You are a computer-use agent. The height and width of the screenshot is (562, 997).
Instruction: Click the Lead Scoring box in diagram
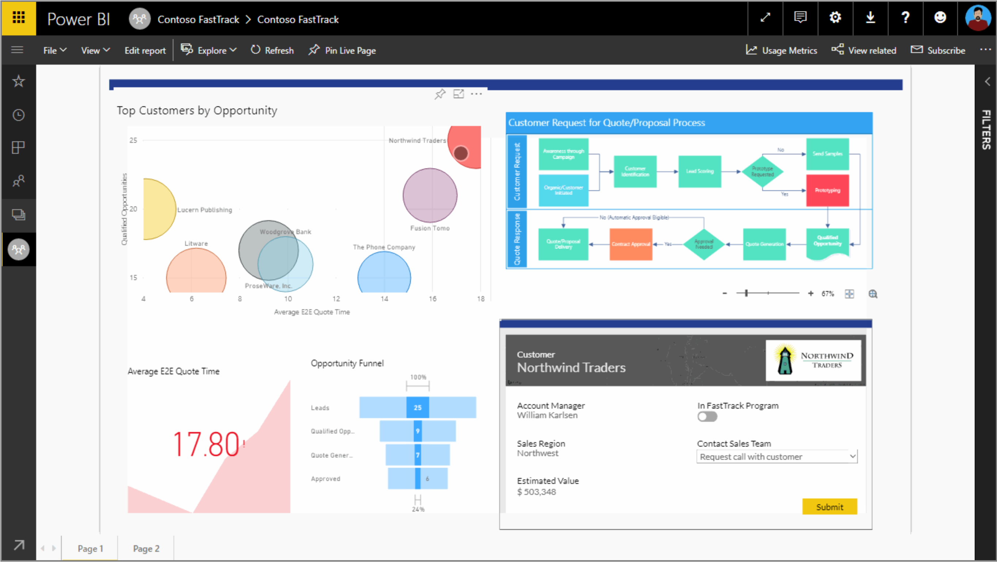(700, 172)
